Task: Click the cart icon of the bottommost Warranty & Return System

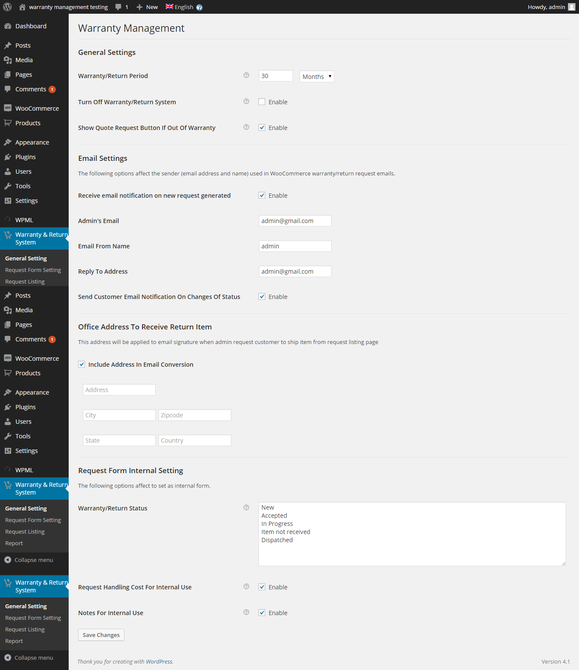Action: [8, 582]
